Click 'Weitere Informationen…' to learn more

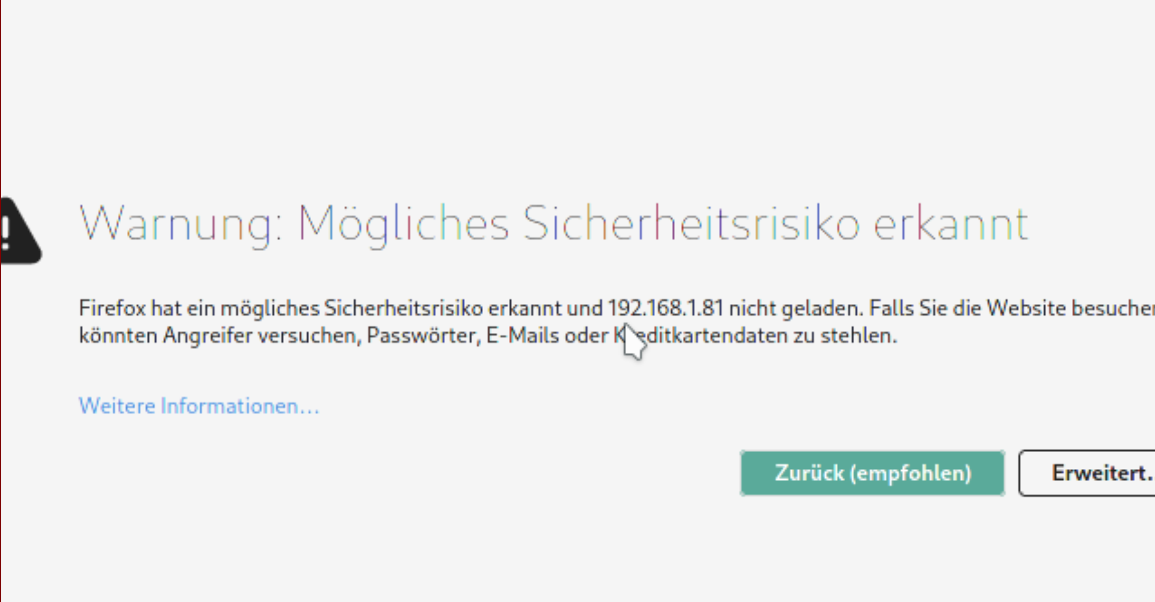point(199,406)
